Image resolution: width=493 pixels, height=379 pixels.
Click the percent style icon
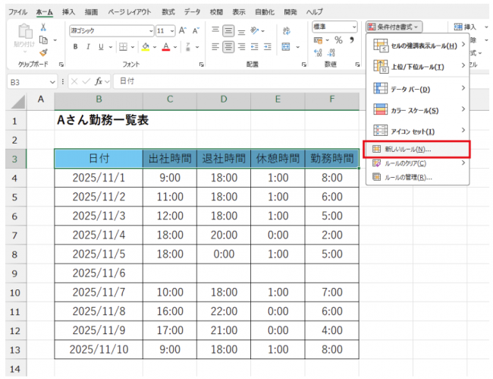click(x=338, y=39)
